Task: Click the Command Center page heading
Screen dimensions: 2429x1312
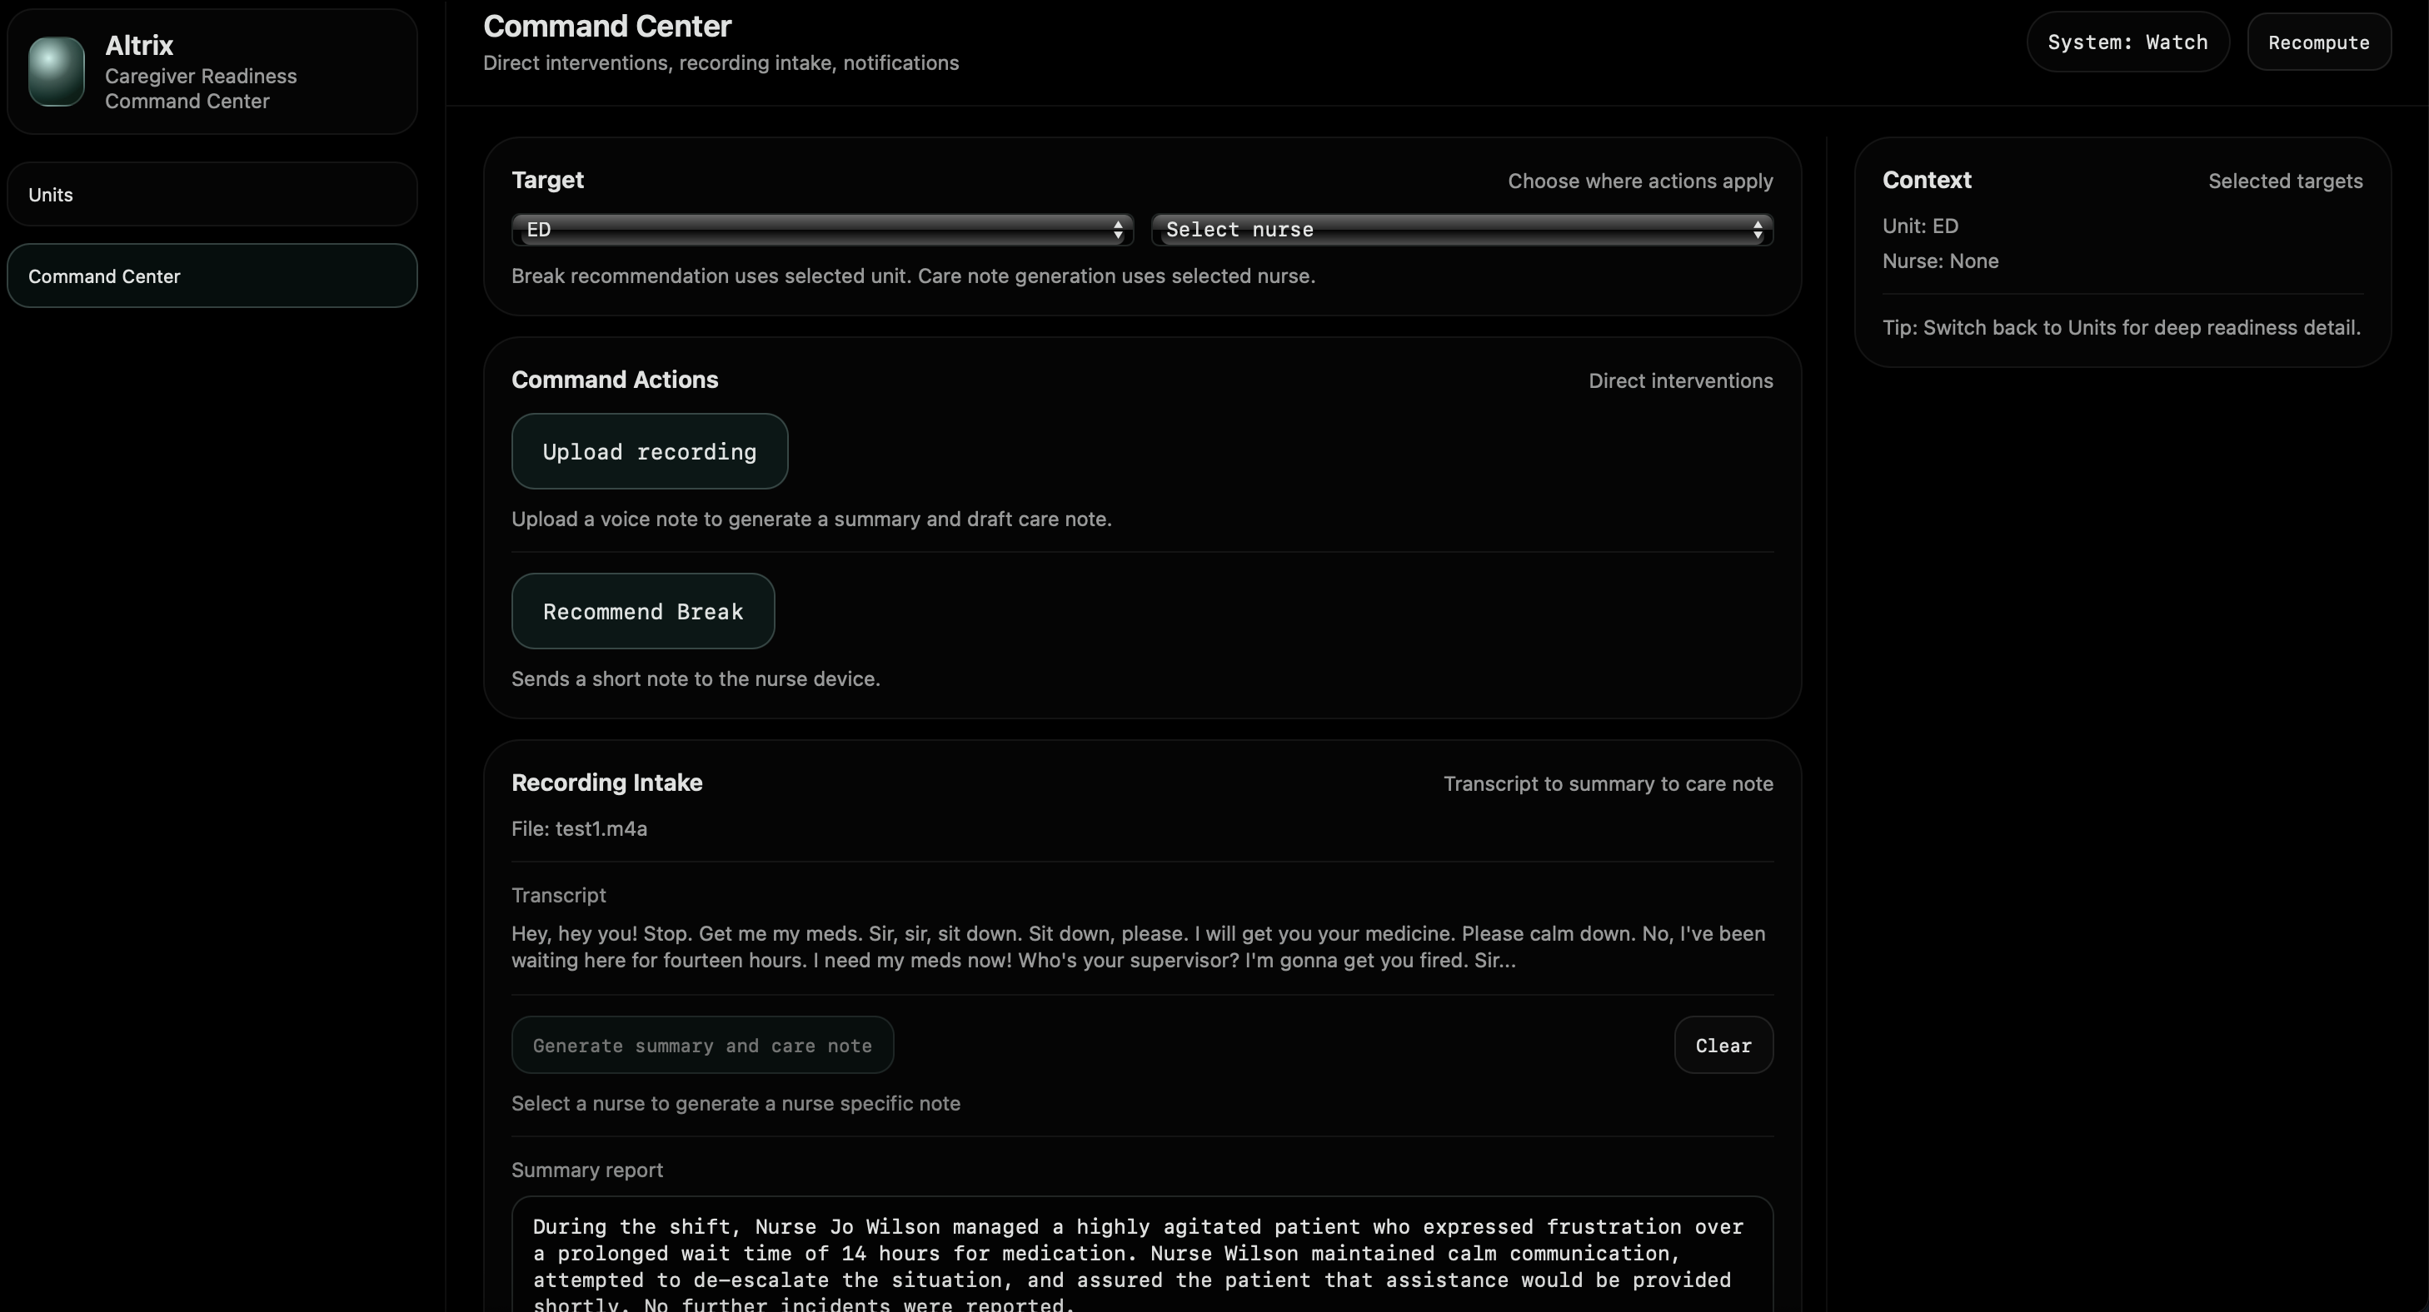Action: point(606,27)
